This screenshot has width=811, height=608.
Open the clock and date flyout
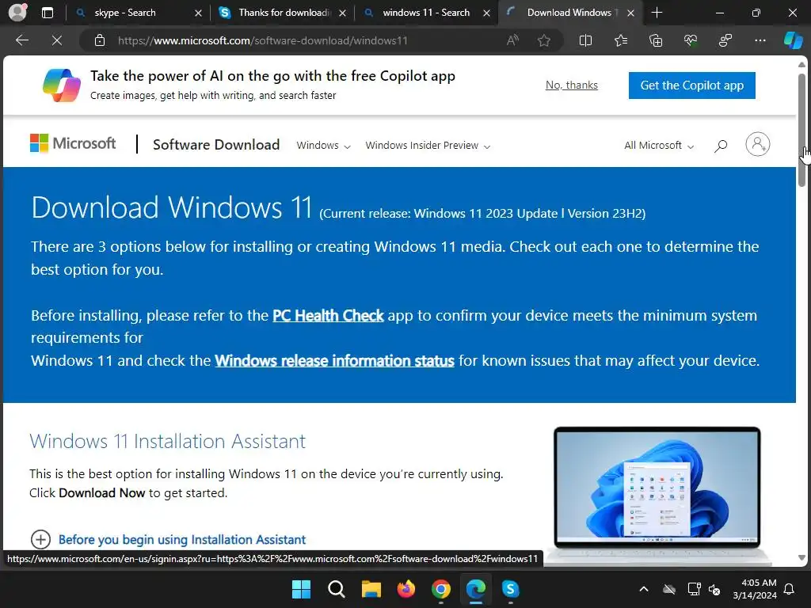tap(755, 589)
